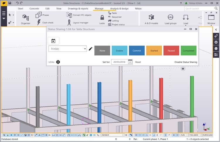Click the save icon in title bar

tap(10, 3)
